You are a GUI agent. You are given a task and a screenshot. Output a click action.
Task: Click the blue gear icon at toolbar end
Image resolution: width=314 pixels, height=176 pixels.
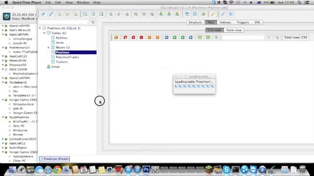[231, 14]
